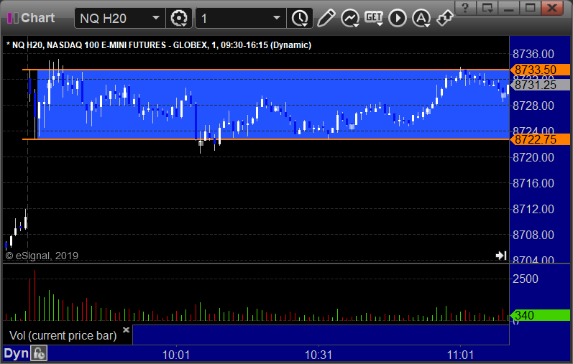
Task: Click the 8722.75 orange price marker
Action: click(x=540, y=139)
